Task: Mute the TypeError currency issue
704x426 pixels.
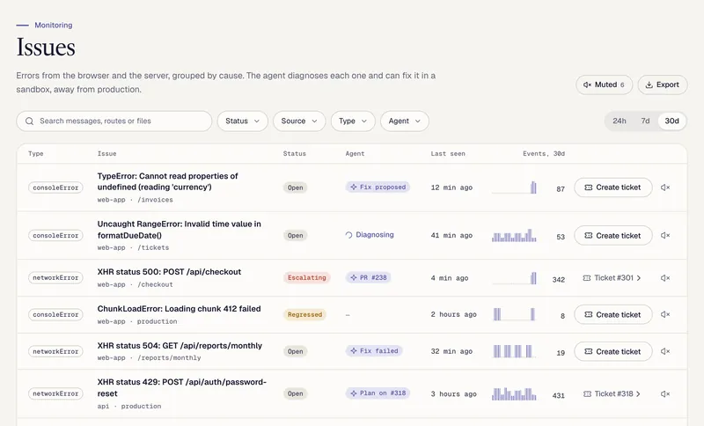Action: 665,187
